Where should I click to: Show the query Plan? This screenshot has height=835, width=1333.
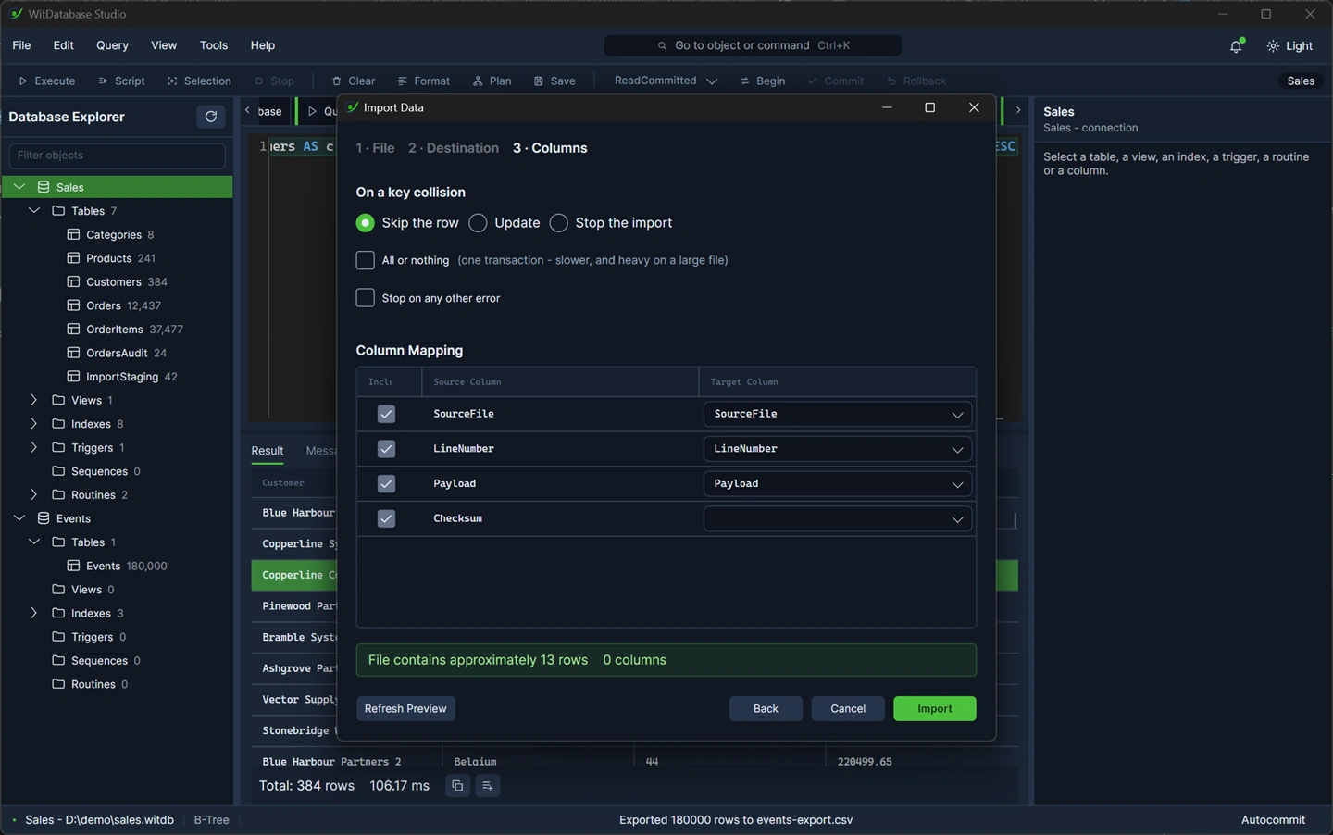pos(492,81)
